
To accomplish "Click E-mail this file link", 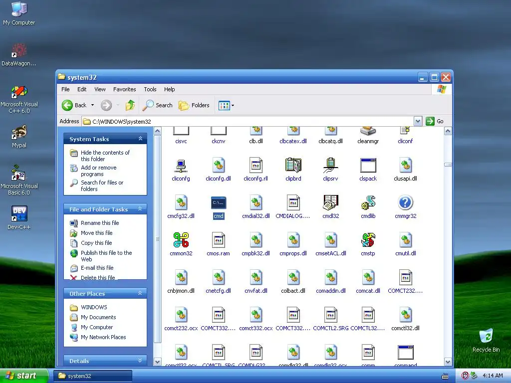I will 97,268.
